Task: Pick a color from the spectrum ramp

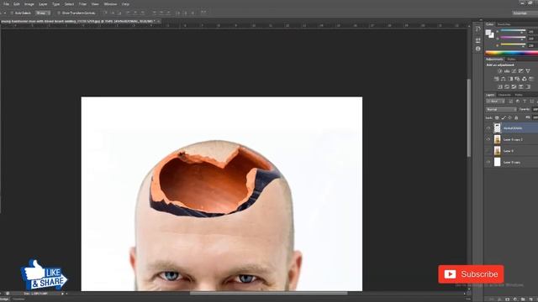Action: [511, 53]
